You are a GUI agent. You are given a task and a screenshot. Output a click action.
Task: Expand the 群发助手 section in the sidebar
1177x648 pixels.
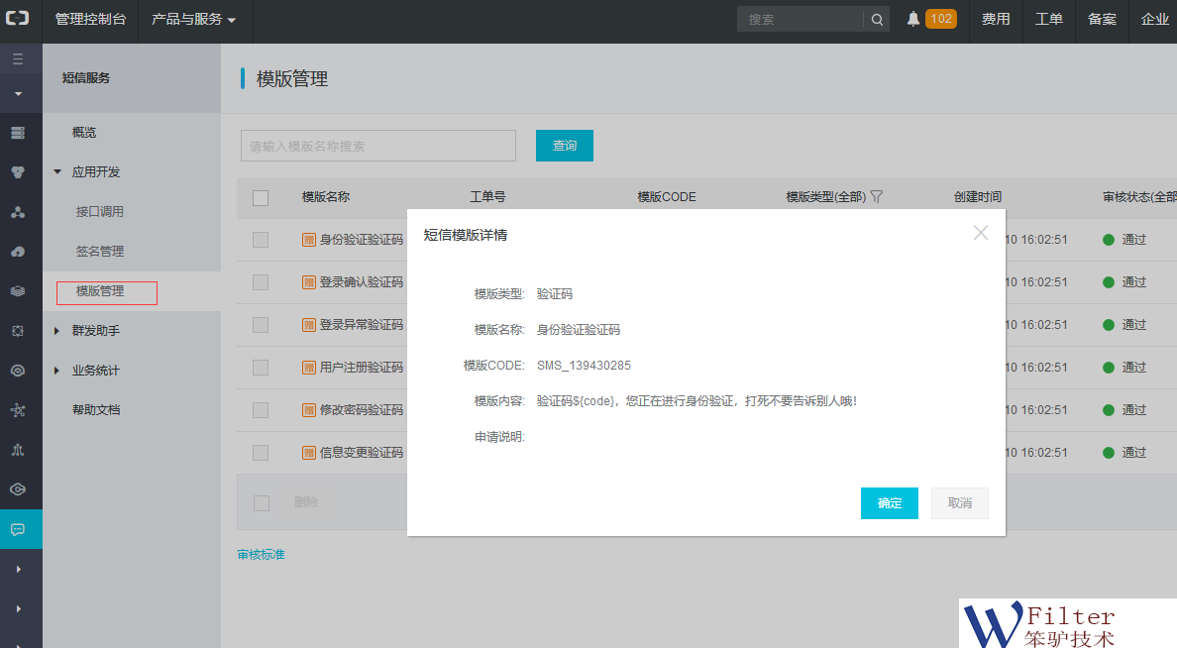click(95, 331)
